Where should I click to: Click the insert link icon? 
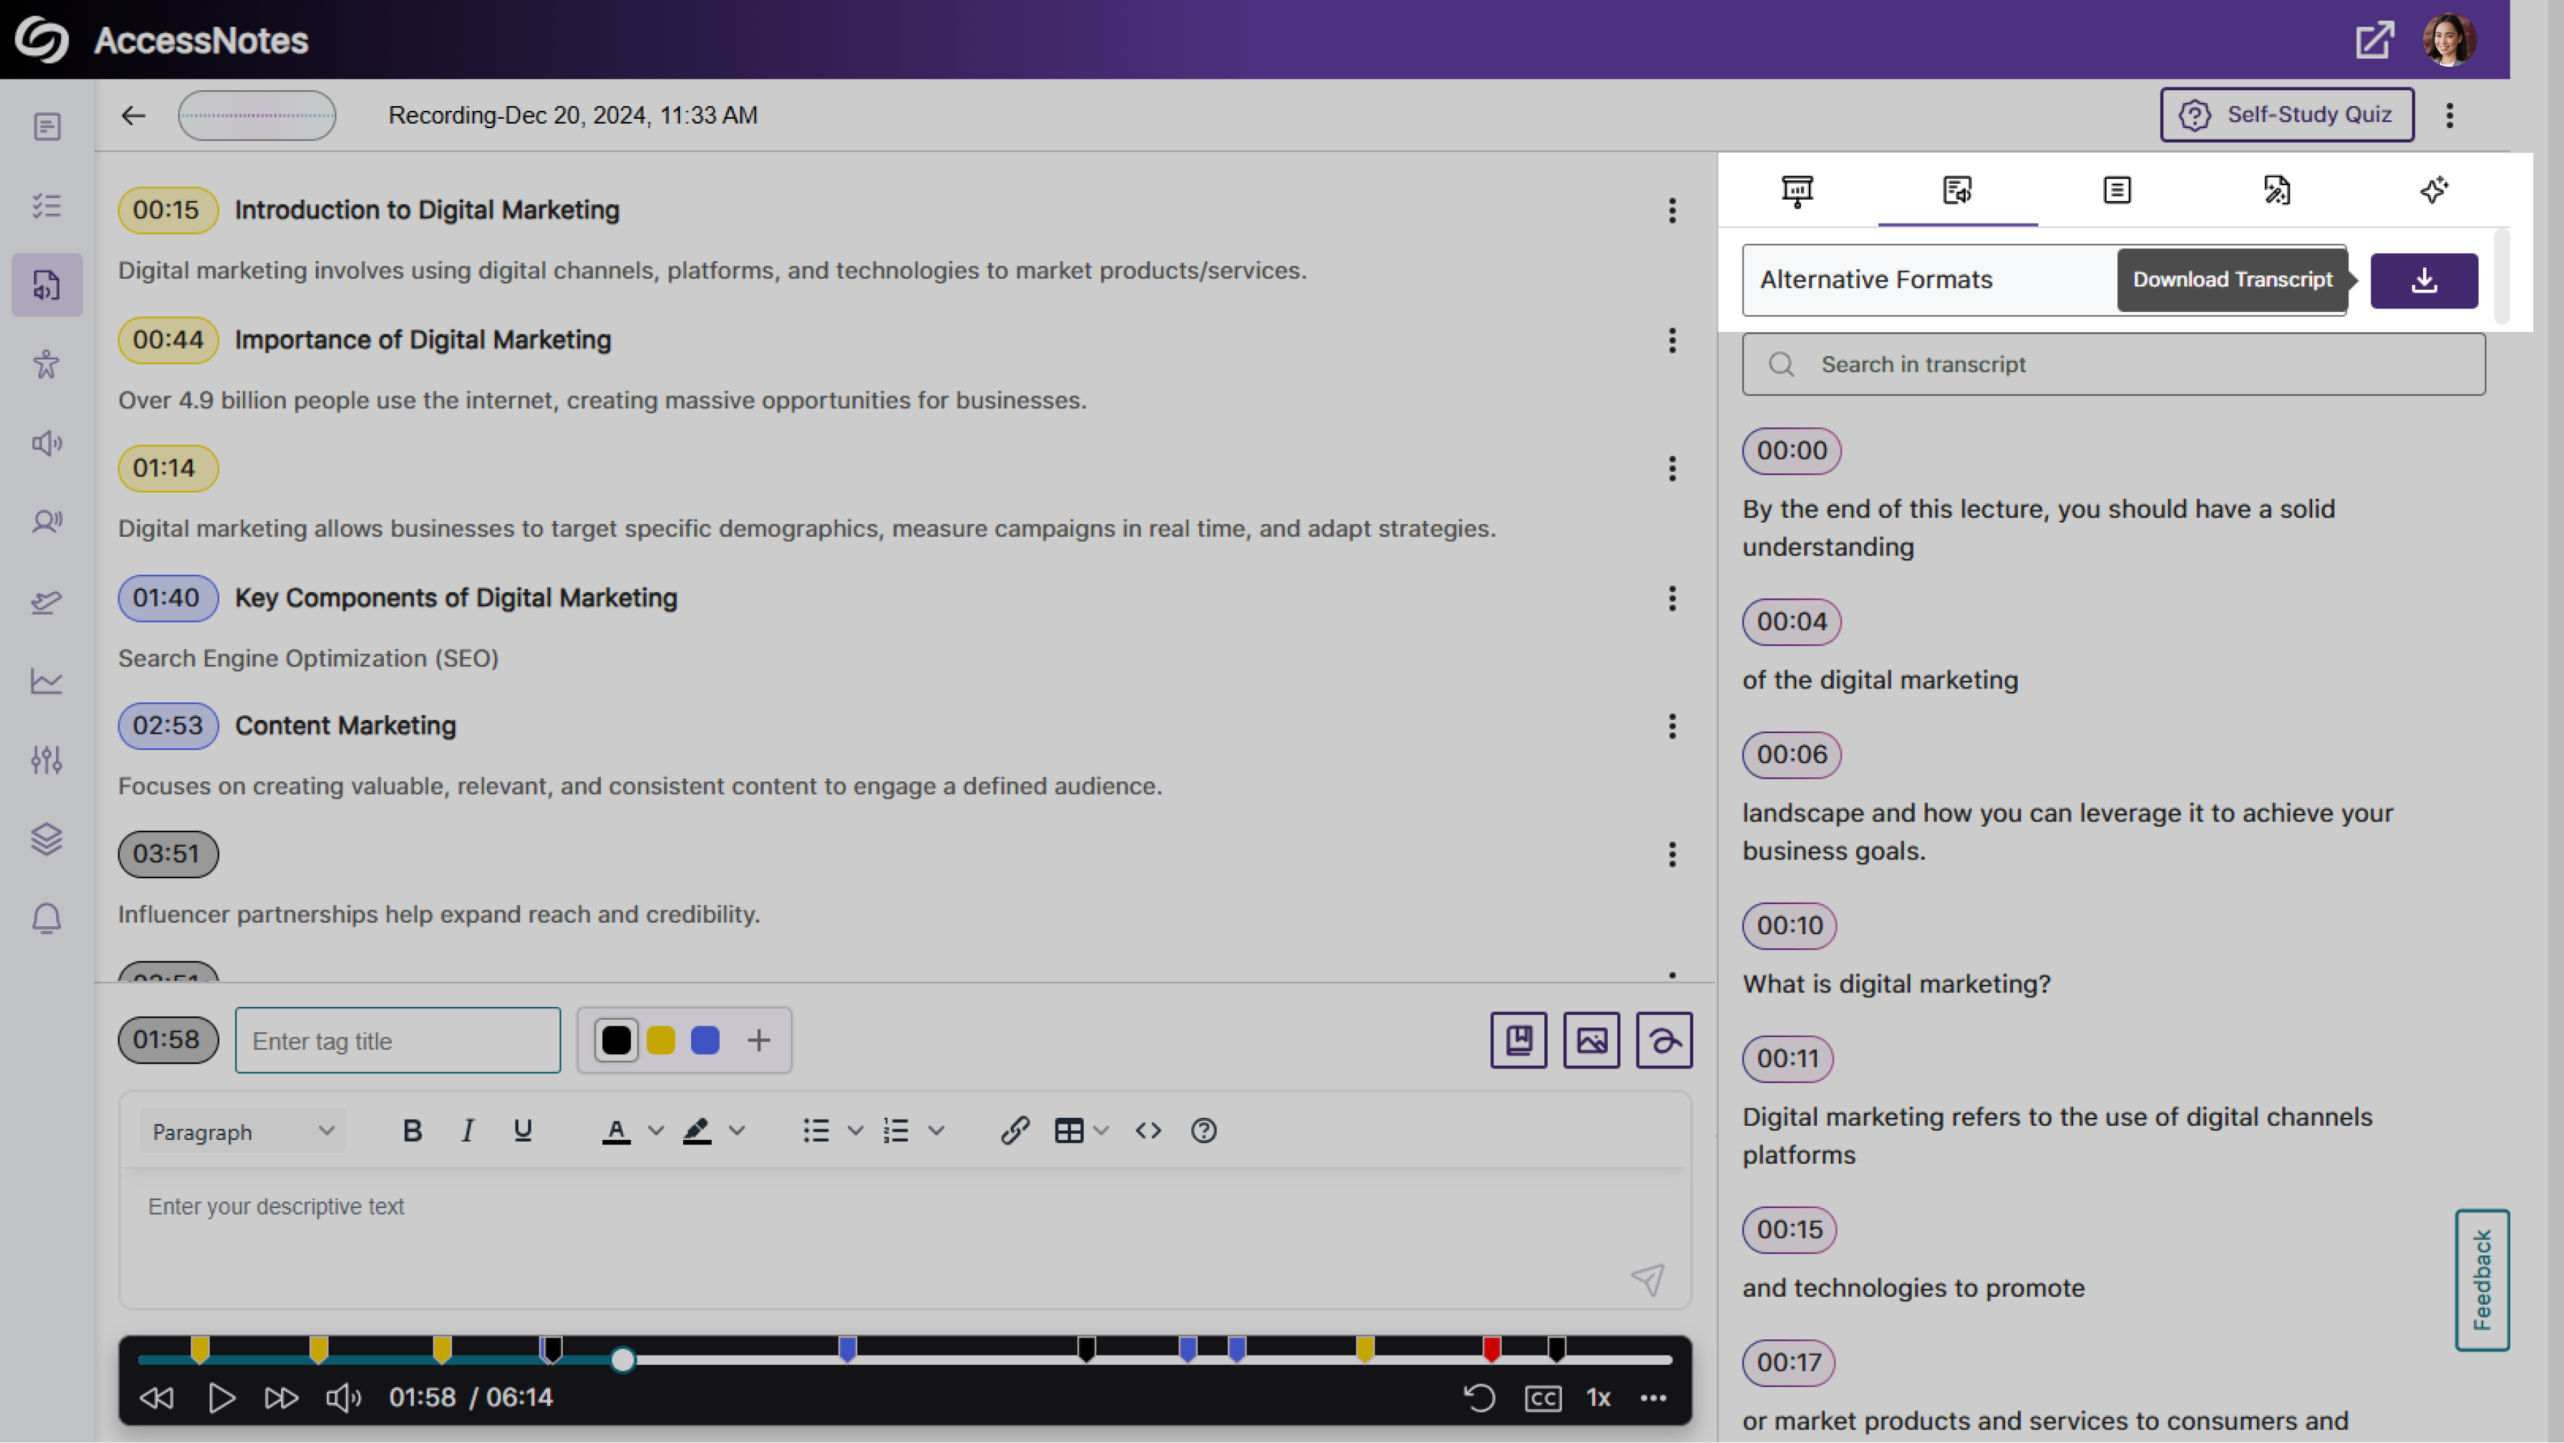pyautogui.click(x=1014, y=1130)
